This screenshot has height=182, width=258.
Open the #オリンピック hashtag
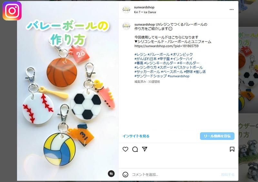[x=182, y=54]
